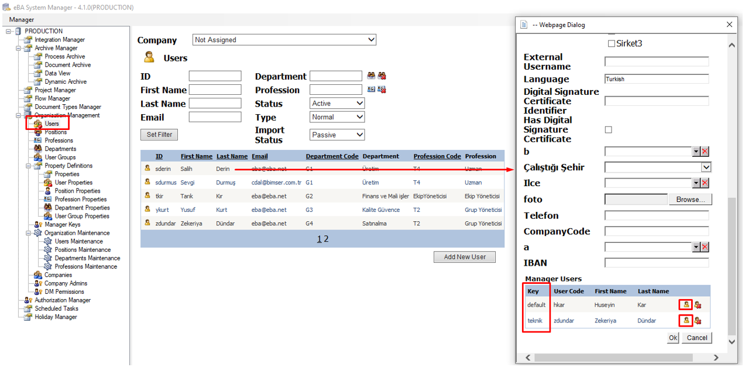Toggle Has Digital Signature Certificate checkbox
745x367 pixels.
(x=609, y=129)
